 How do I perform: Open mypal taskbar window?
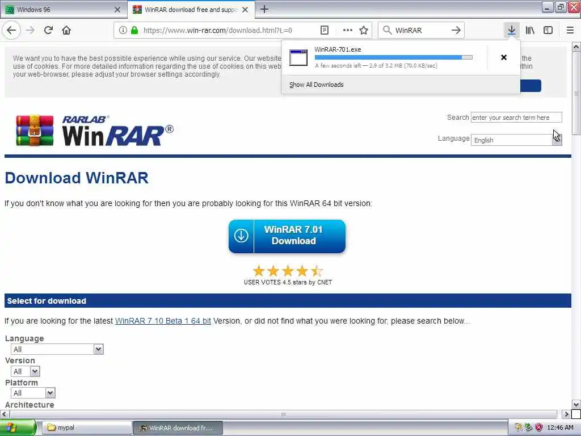(86, 427)
